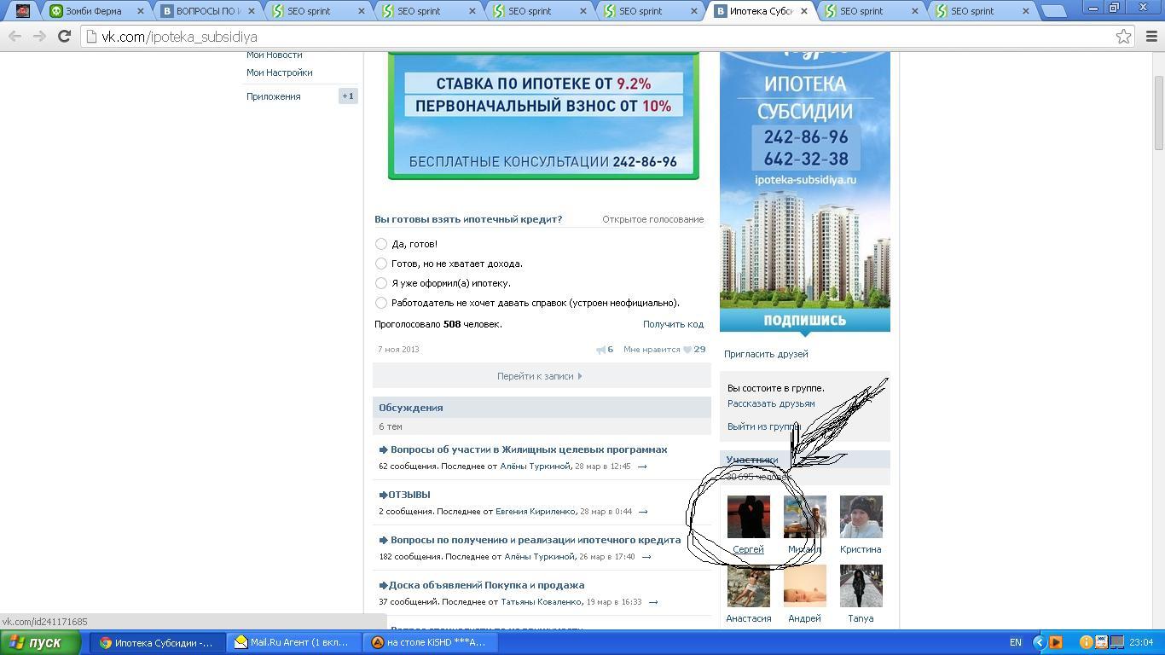Close the Зомби Ферма tab

(x=141, y=11)
